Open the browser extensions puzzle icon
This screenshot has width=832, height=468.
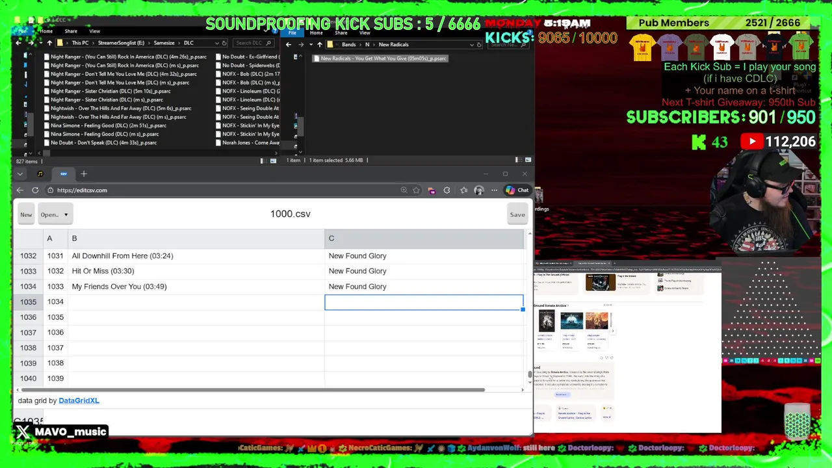447,190
